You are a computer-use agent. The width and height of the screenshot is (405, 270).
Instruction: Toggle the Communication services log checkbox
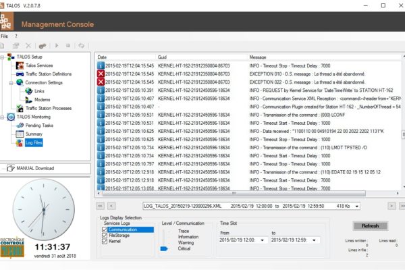click(105, 230)
